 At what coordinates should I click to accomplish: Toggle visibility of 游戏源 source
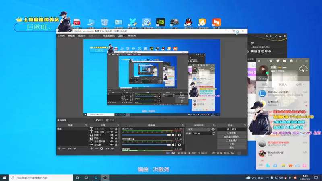click(x=112, y=144)
